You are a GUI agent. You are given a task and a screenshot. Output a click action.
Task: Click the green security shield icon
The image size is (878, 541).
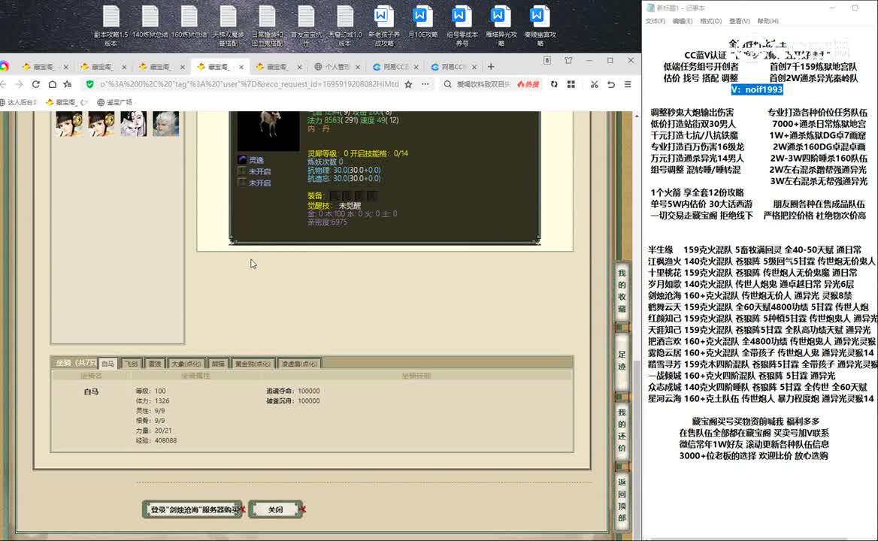point(89,84)
